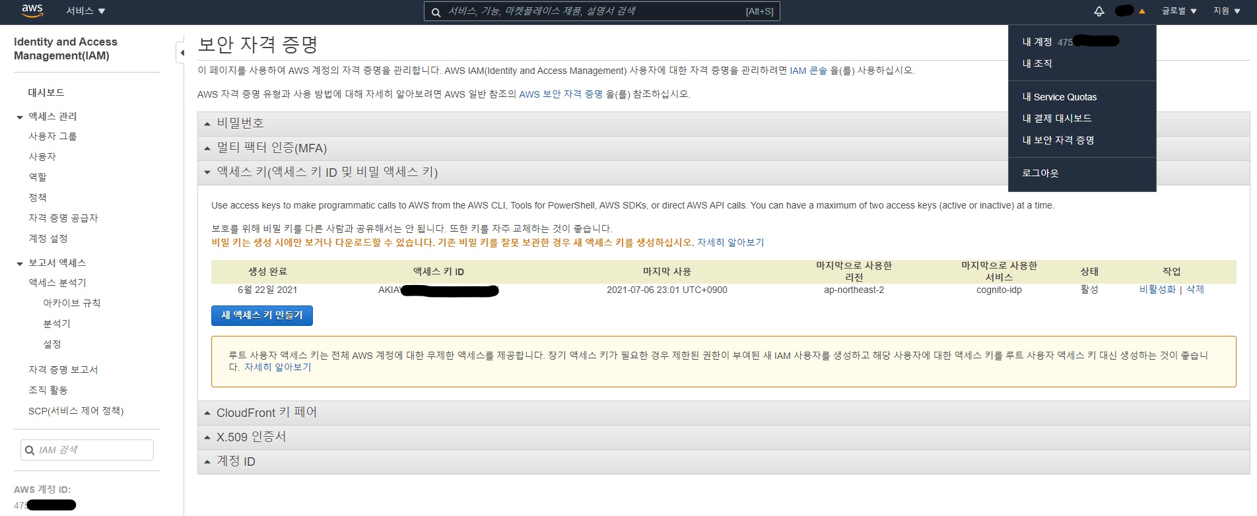Click 새 액세스 키 만들기 button
1257x516 pixels.
click(x=262, y=315)
